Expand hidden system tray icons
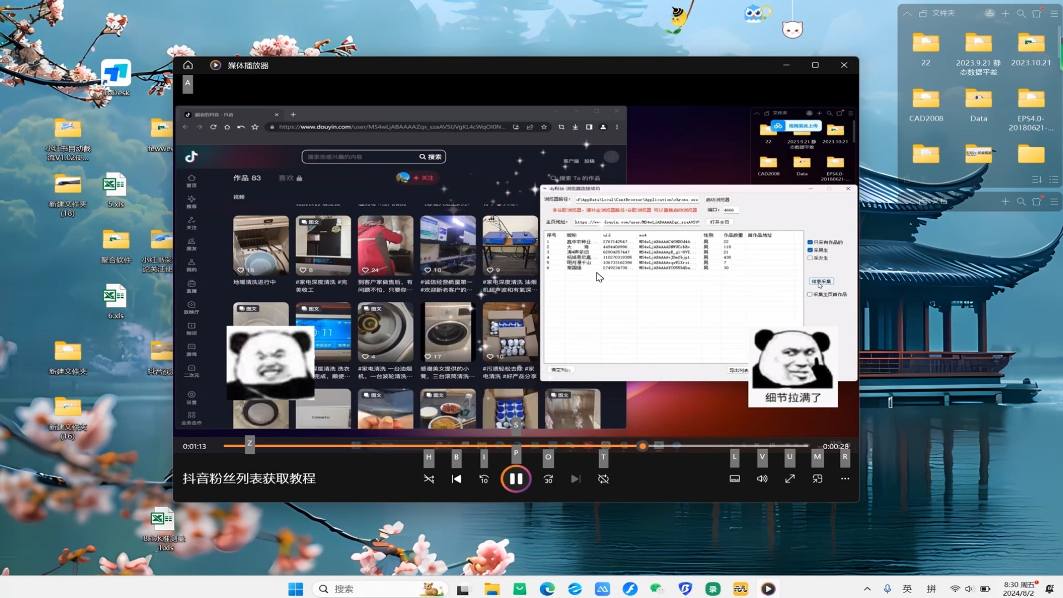 (x=867, y=589)
